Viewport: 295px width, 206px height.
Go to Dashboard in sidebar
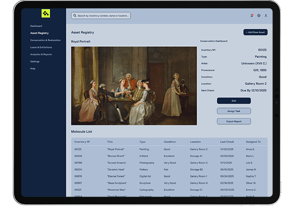36,26
